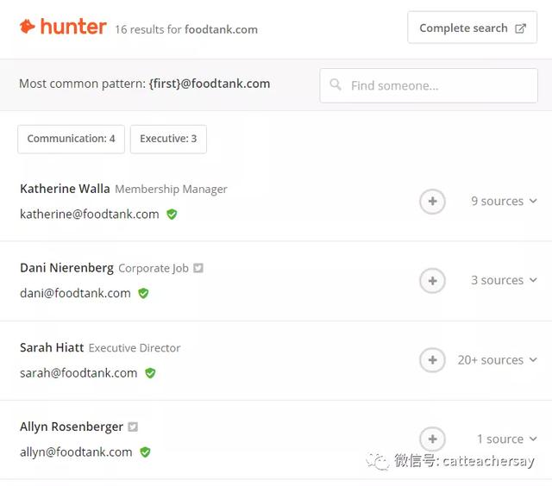Click verified shield next to katherine@foodtank.com
The height and width of the screenshot is (486, 552).
[x=172, y=215]
